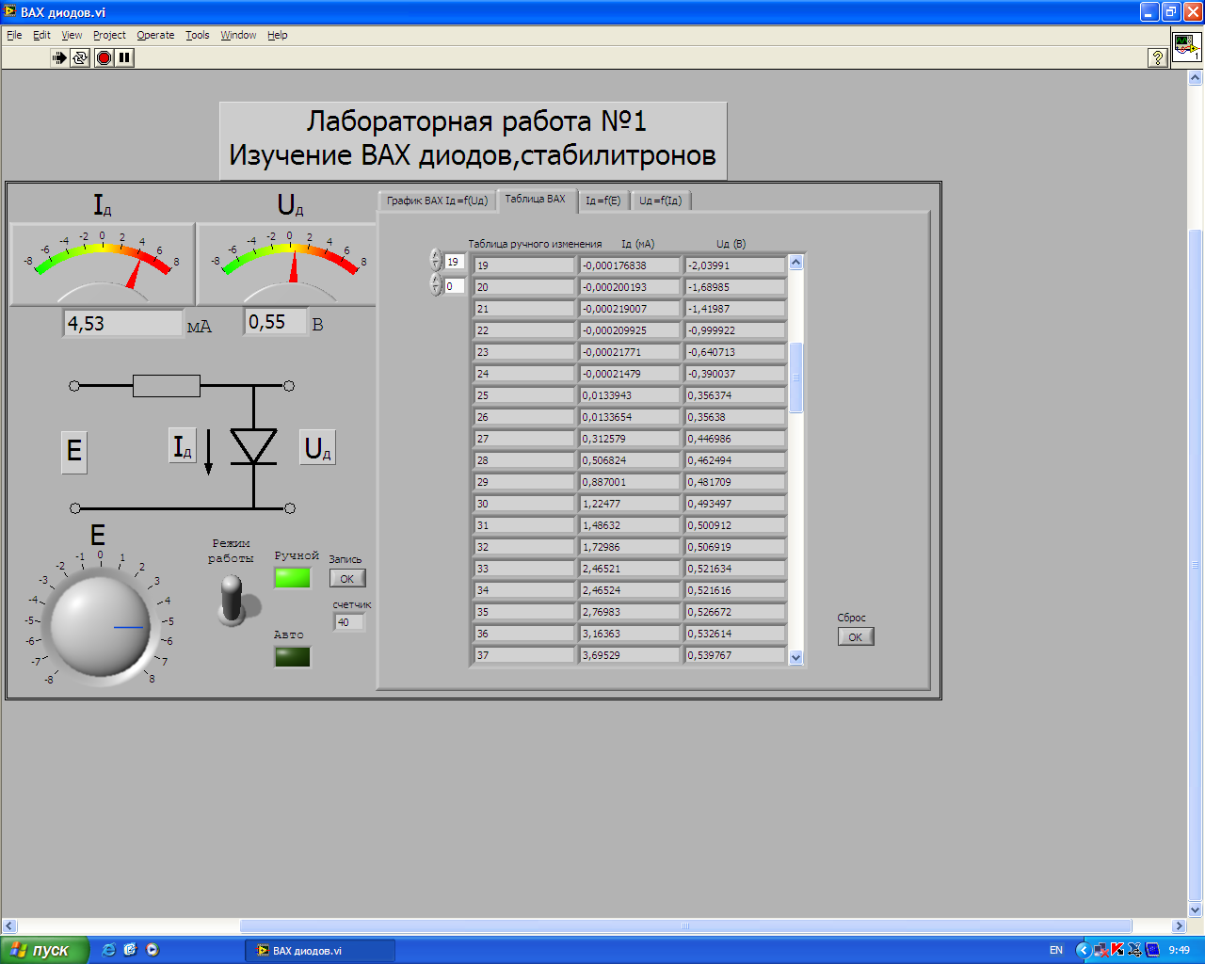The height and width of the screenshot is (964, 1205).
Task: Click the Сброс OK button
Action: pos(856,637)
